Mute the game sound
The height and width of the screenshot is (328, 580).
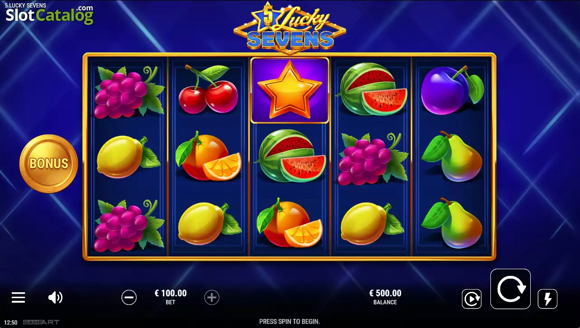55,297
